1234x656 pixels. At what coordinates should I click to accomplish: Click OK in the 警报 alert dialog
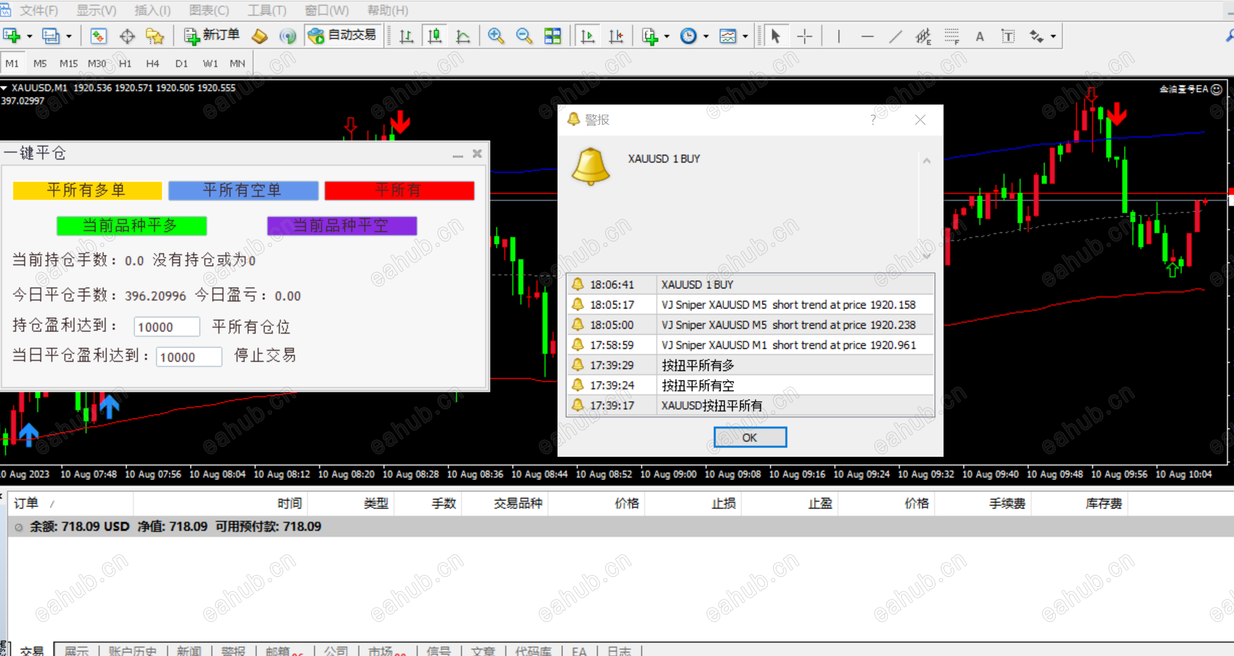click(750, 437)
